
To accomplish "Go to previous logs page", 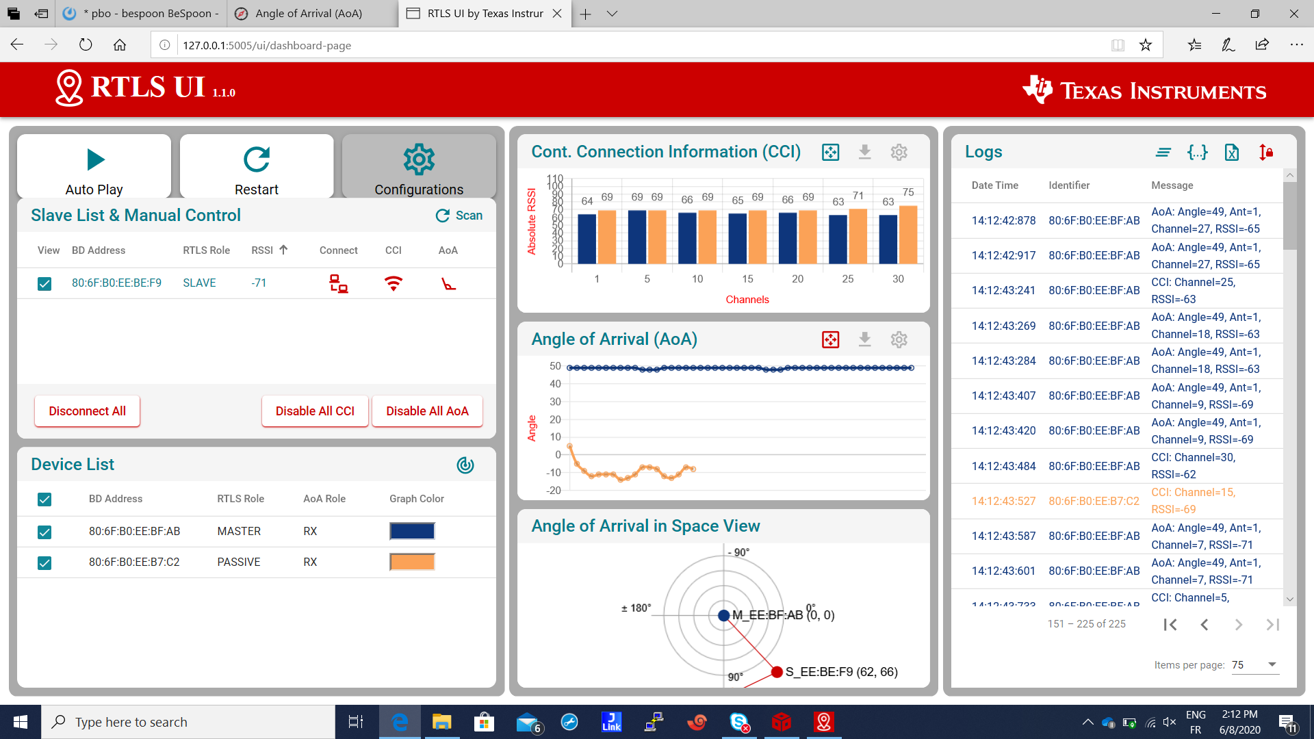I will 1204,625.
